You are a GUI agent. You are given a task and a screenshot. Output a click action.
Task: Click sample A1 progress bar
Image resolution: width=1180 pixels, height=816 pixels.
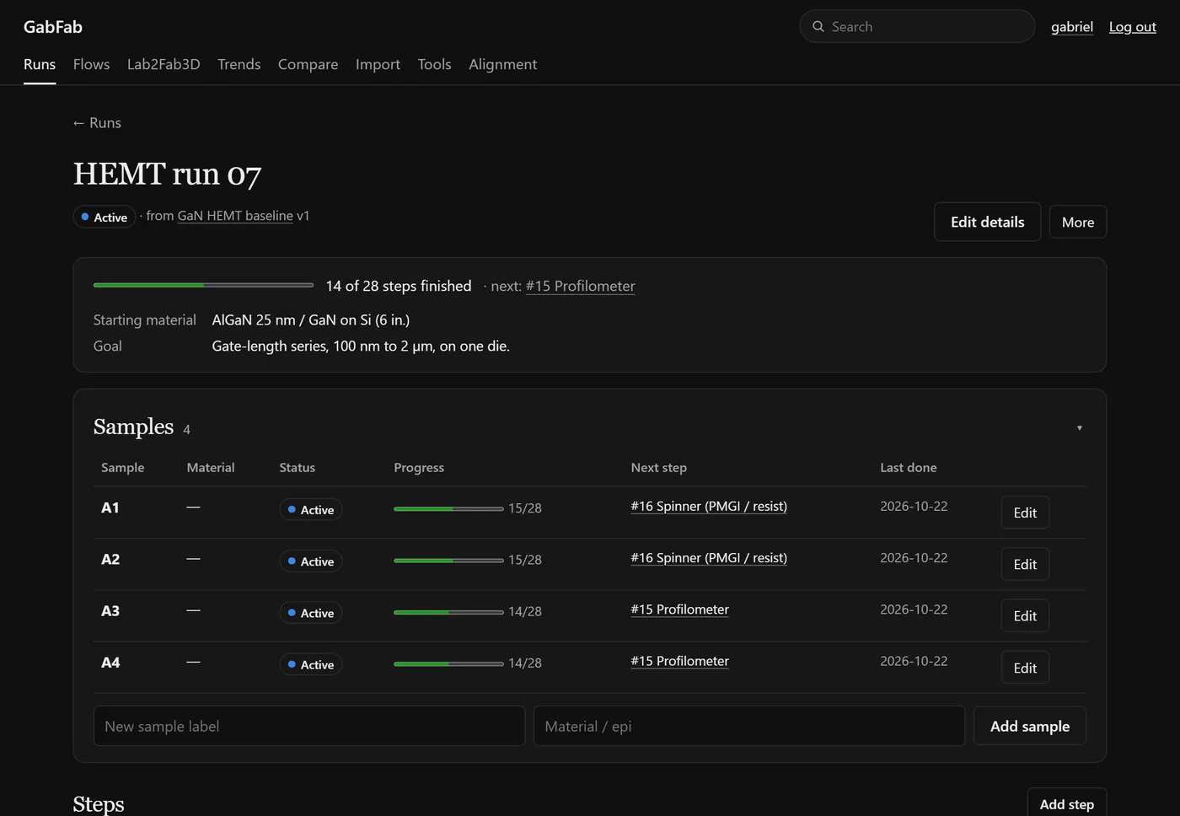click(448, 509)
